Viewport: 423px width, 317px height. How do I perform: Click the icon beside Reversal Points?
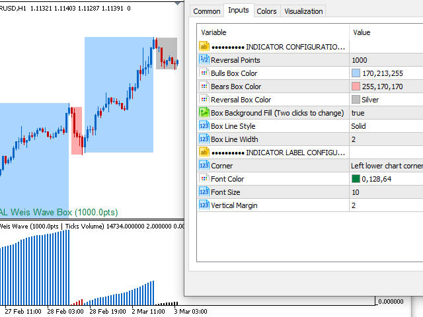(204, 60)
